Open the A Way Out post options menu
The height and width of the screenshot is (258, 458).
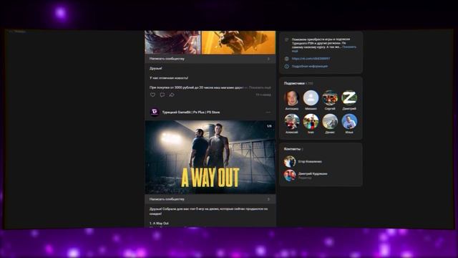[x=268, y=113]
